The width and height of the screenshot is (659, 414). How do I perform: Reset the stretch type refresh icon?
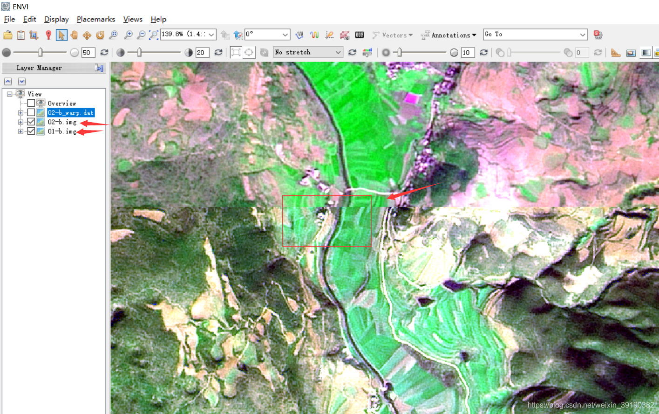tap(352, 53)
